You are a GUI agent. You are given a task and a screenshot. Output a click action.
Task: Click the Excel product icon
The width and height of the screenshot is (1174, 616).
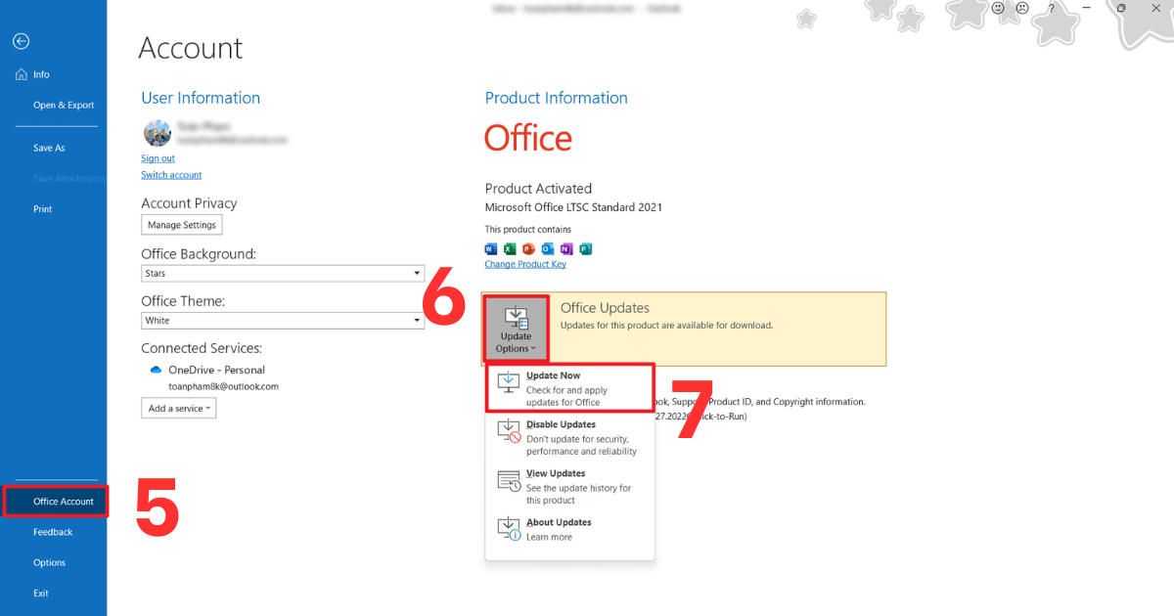(x=510, y=249)
